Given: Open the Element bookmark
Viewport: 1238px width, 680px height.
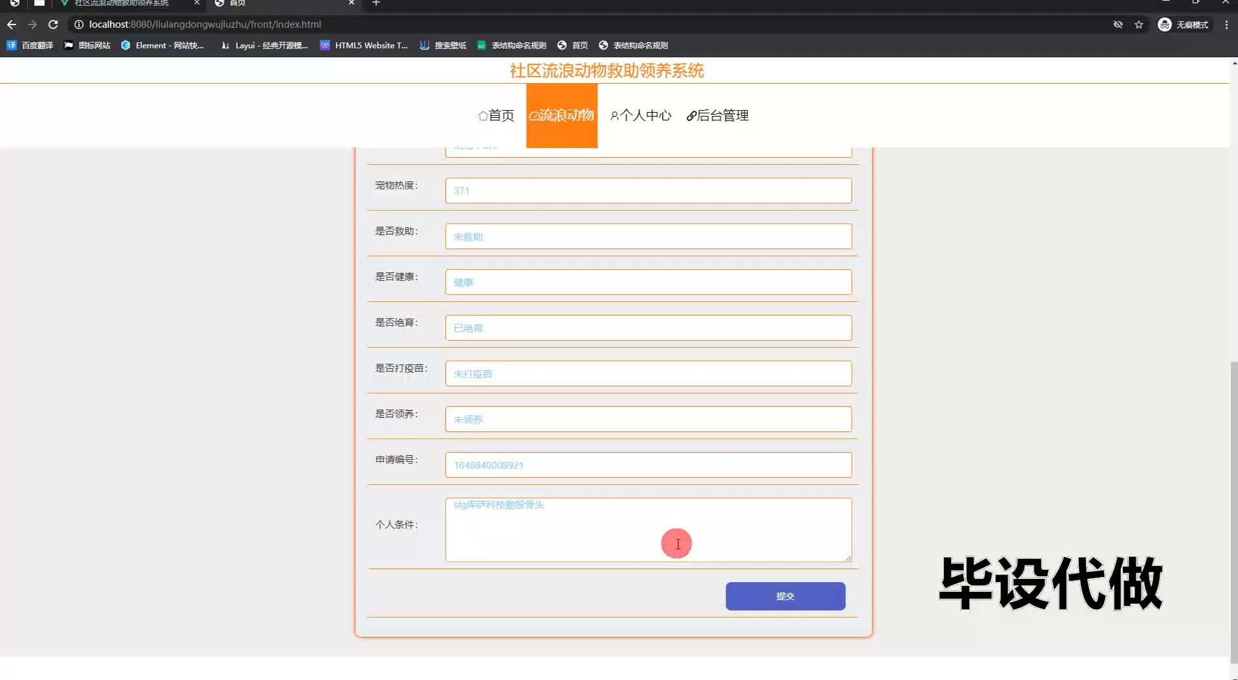Looking at the screenshot, I should coord(162,45).
